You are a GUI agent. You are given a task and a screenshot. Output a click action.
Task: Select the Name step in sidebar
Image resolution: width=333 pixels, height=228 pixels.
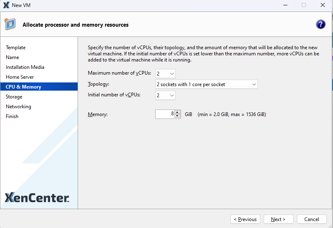click(x=12, y=57)
